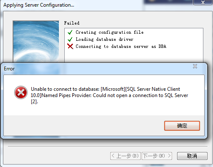Click green checkmark beside Loading database driver
Image resolution: width=213 pixels, height=167 pixels.
(x=70, y=39)
